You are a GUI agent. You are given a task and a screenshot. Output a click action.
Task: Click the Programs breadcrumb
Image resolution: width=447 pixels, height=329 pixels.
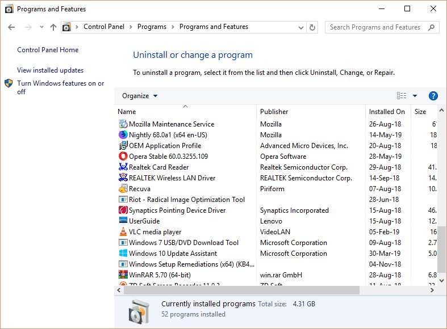tap(152, 27)
